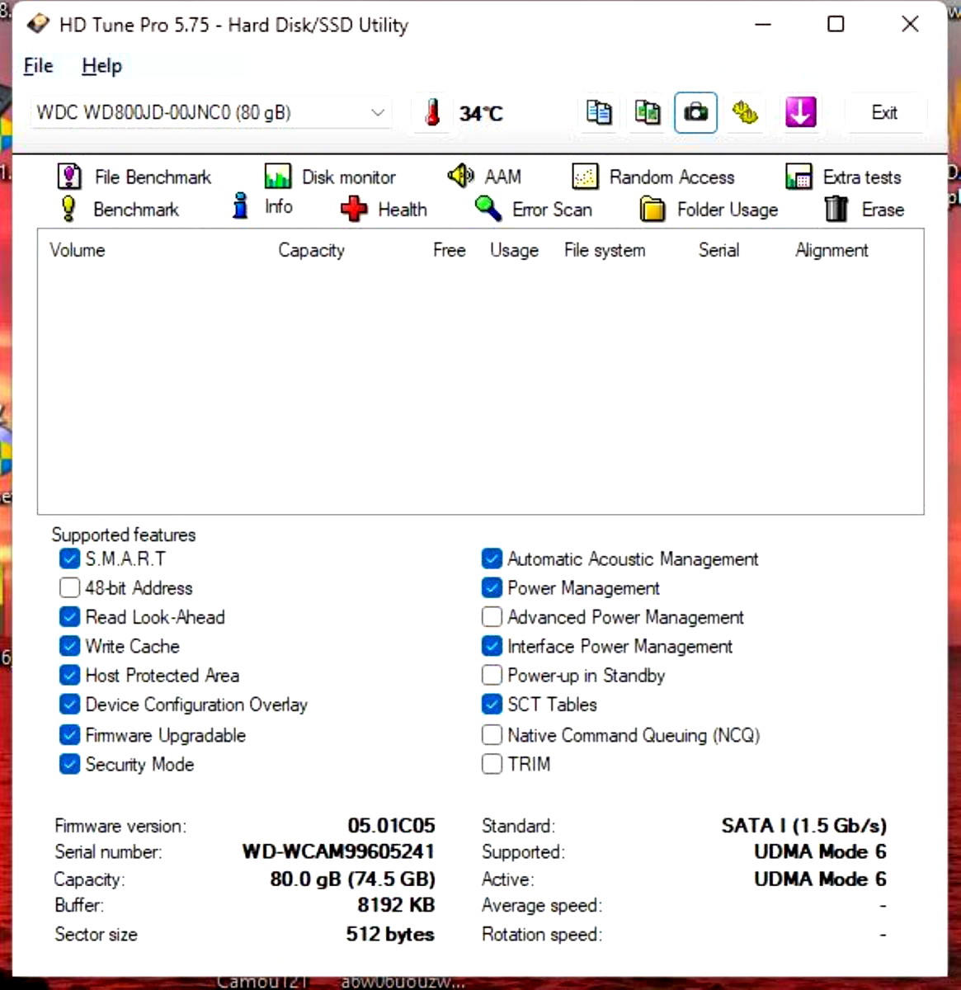Viewport: 961px width, 990px height.
Task: Toggle the Interface Power Management checkbox
Action: tap(492, 646)
